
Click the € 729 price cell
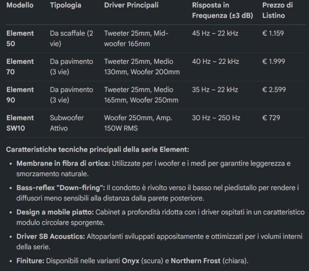[x=271, y=118]
